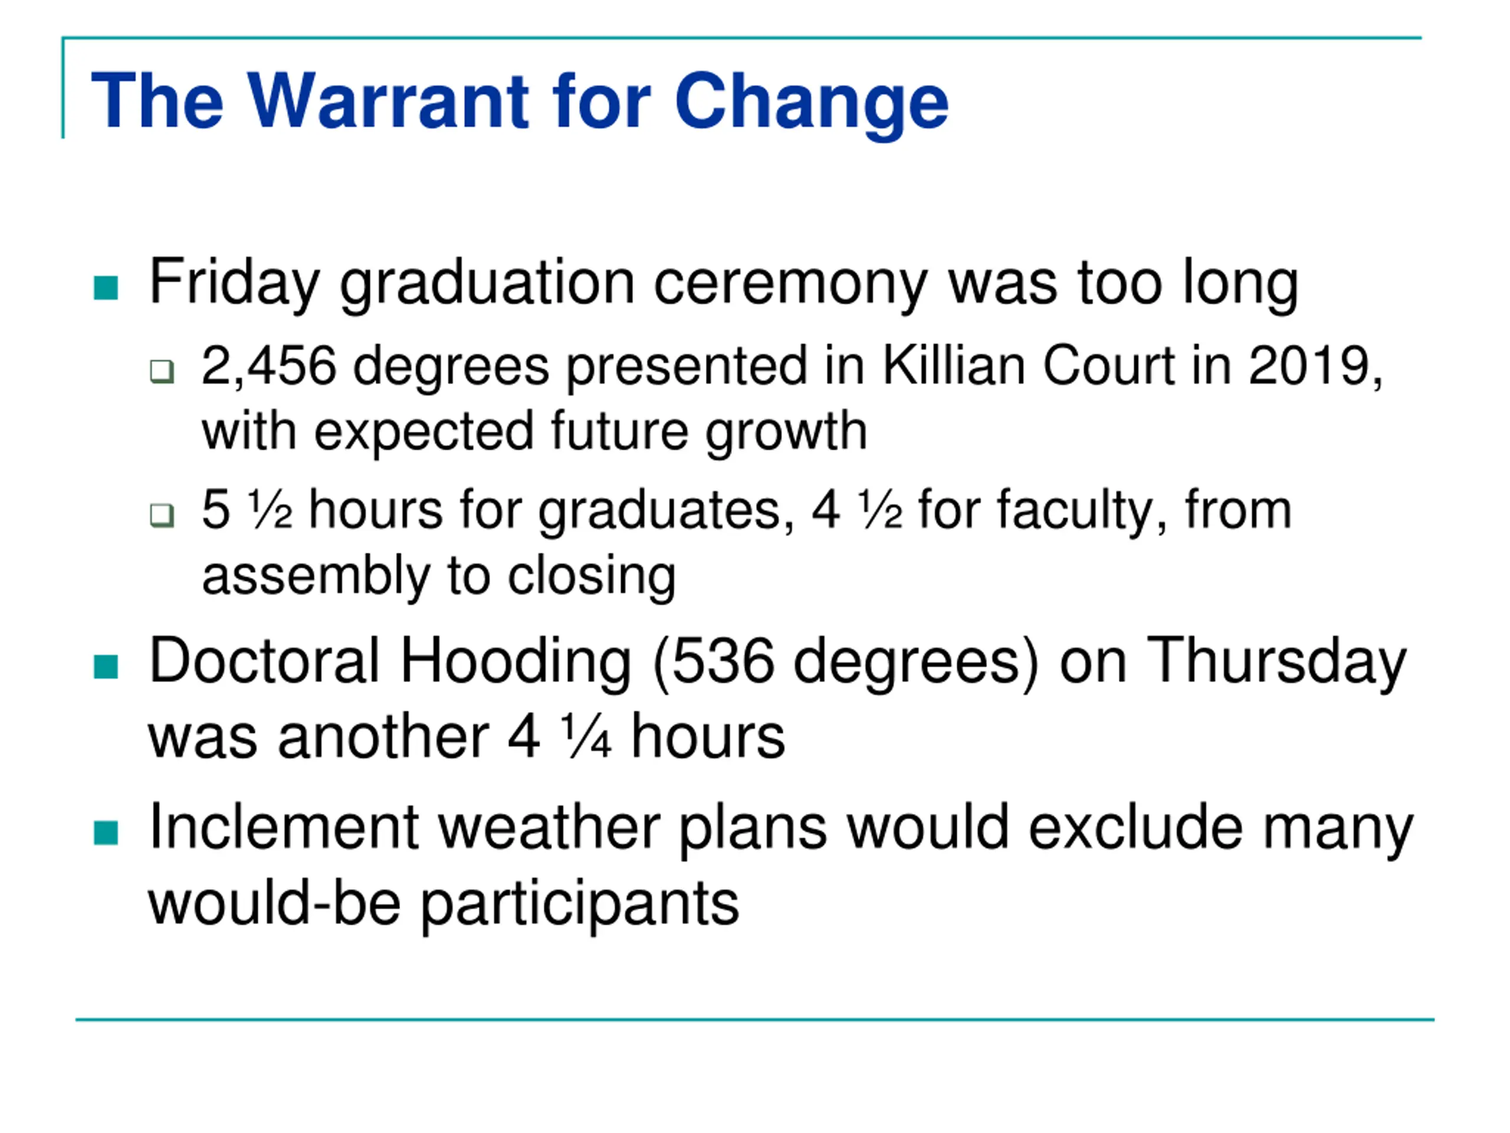Click the teal bullet beside "Doctoral Hooding"

[106, 667]
